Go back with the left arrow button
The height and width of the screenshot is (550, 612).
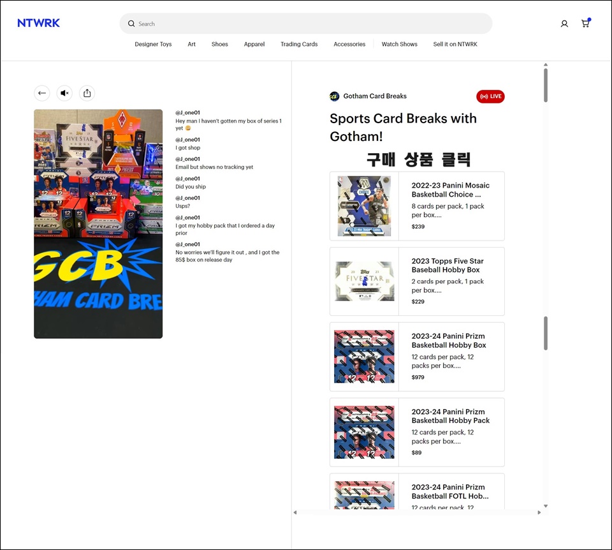click(42, 93)
